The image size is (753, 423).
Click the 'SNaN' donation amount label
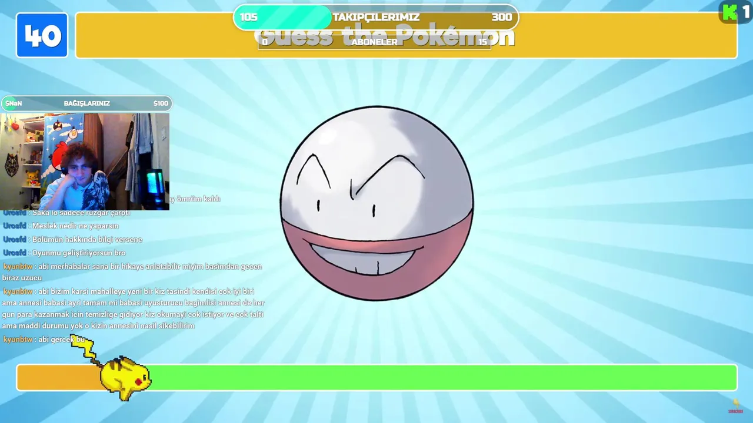(x=14, y=103)
